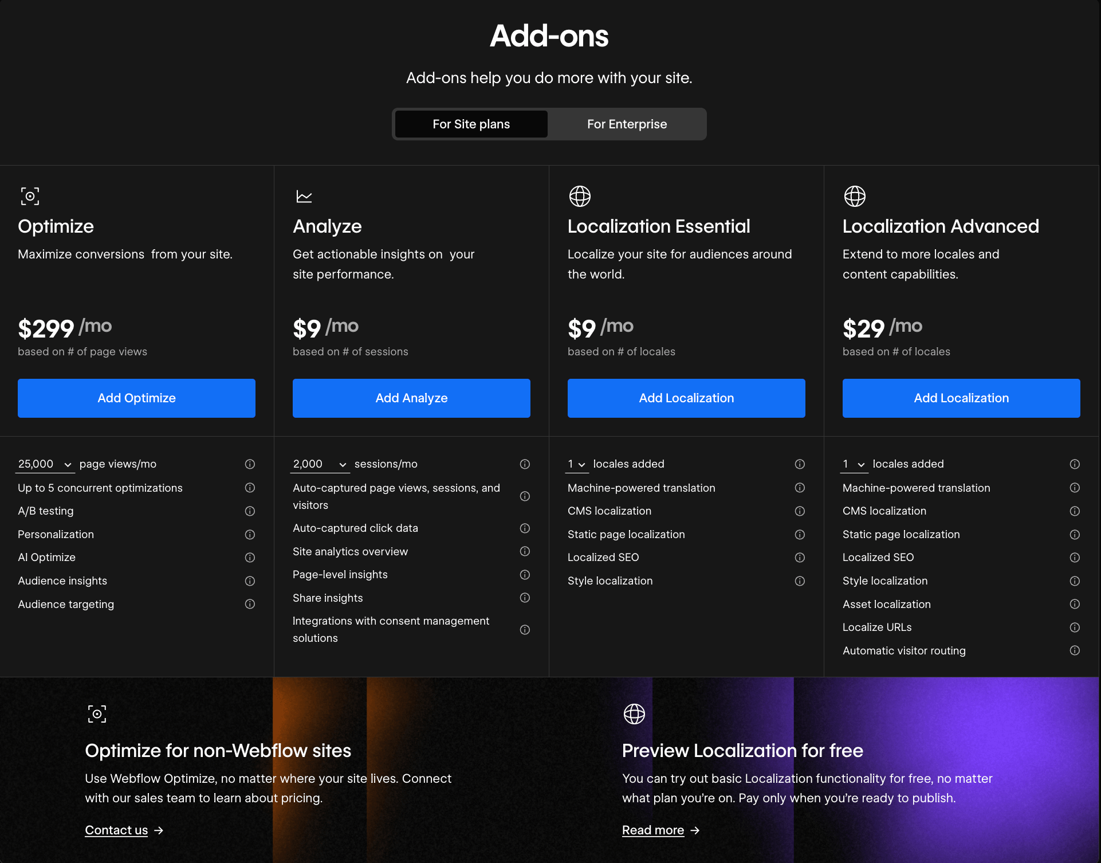Click the Add Optimize button

136,398
